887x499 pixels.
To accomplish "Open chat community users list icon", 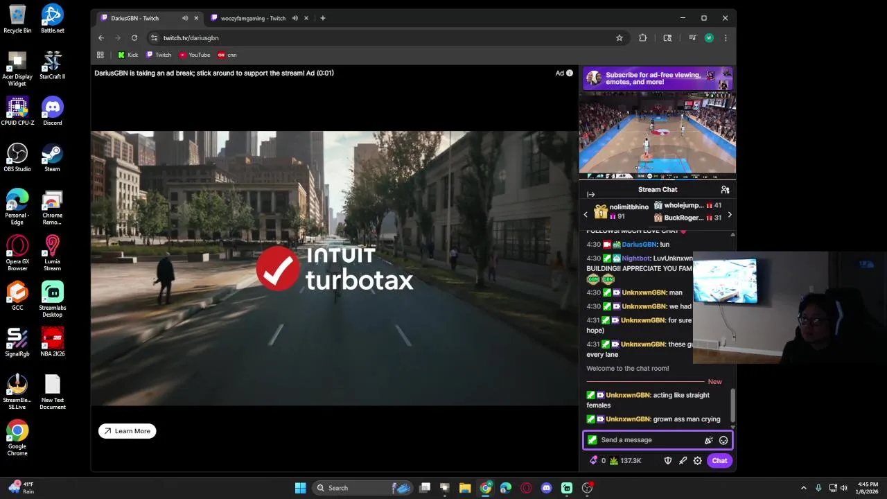I will point(725,189).
